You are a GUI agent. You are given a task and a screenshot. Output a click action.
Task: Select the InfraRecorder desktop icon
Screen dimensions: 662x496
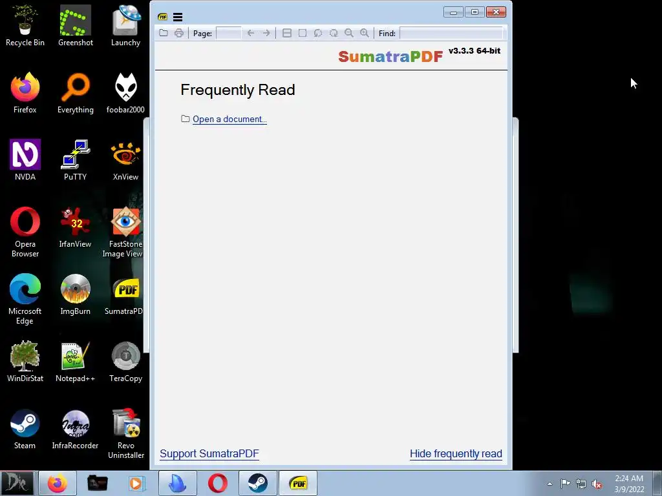76,429
